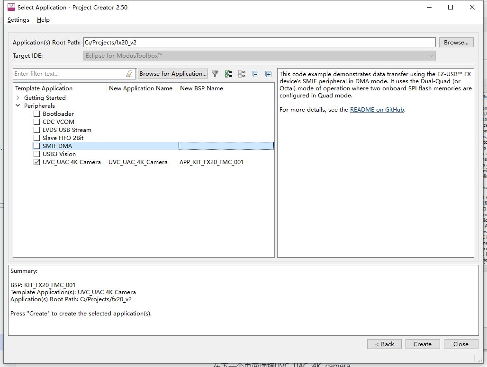Click the check-all applications icon
487x367 pixels.
[228, 74]
